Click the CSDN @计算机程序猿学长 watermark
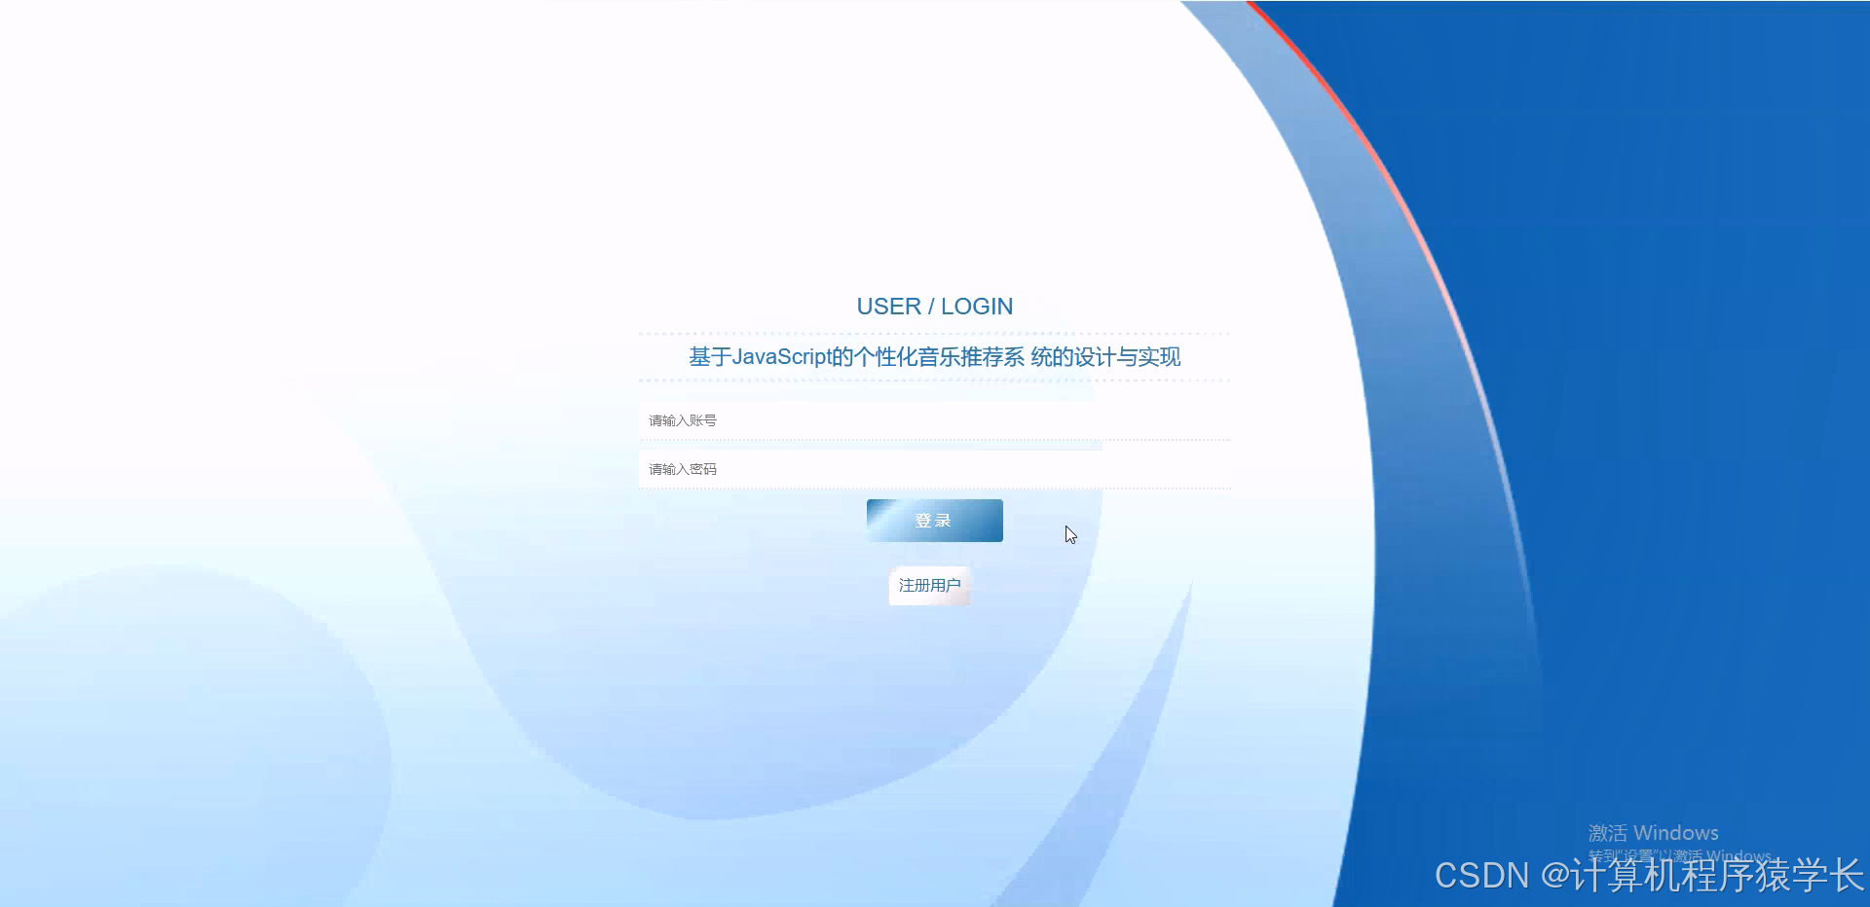 tap(1646, 877)
